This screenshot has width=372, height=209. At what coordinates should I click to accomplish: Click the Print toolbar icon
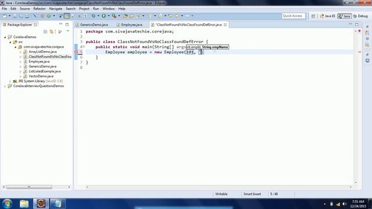click(x=27, y=16)
